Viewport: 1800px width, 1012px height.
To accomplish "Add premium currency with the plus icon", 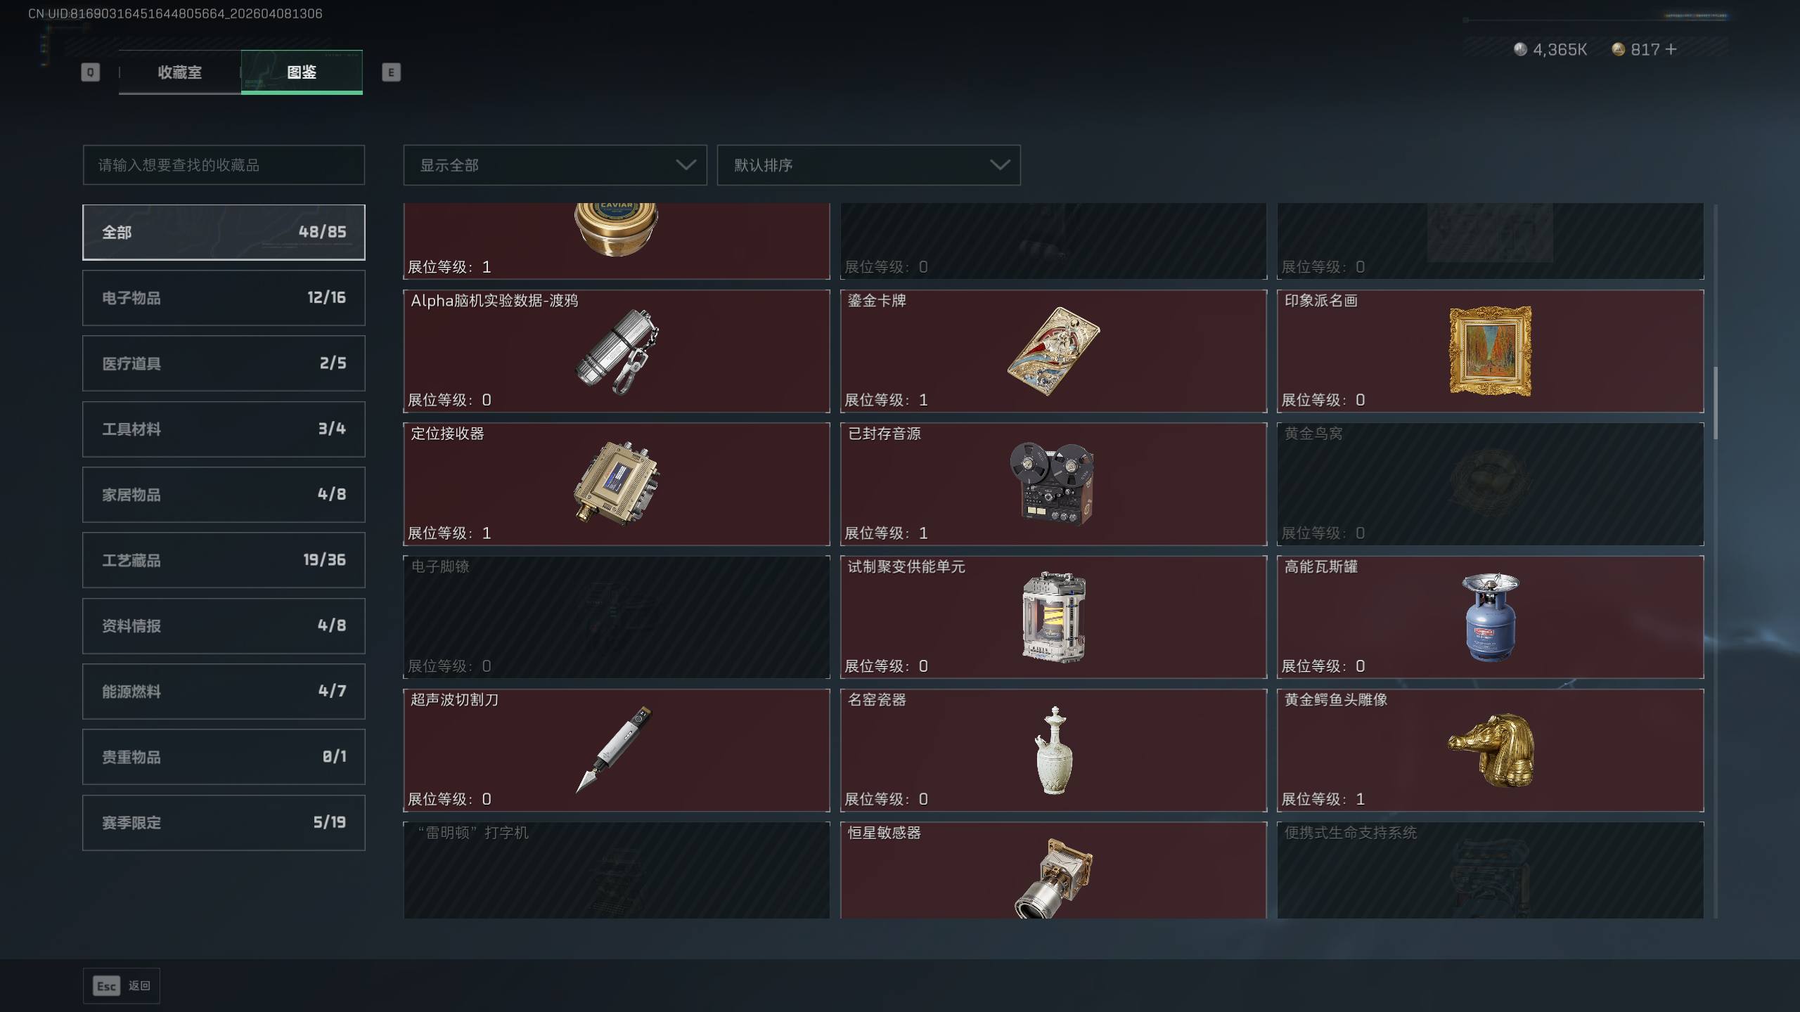I will pyautogui.click(x=1671, y=49).
